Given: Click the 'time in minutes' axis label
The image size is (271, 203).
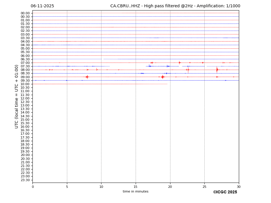Looking at the screenshot, I should pos(135,192).
